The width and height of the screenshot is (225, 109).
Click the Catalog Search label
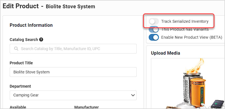click(x=24, y=40)
